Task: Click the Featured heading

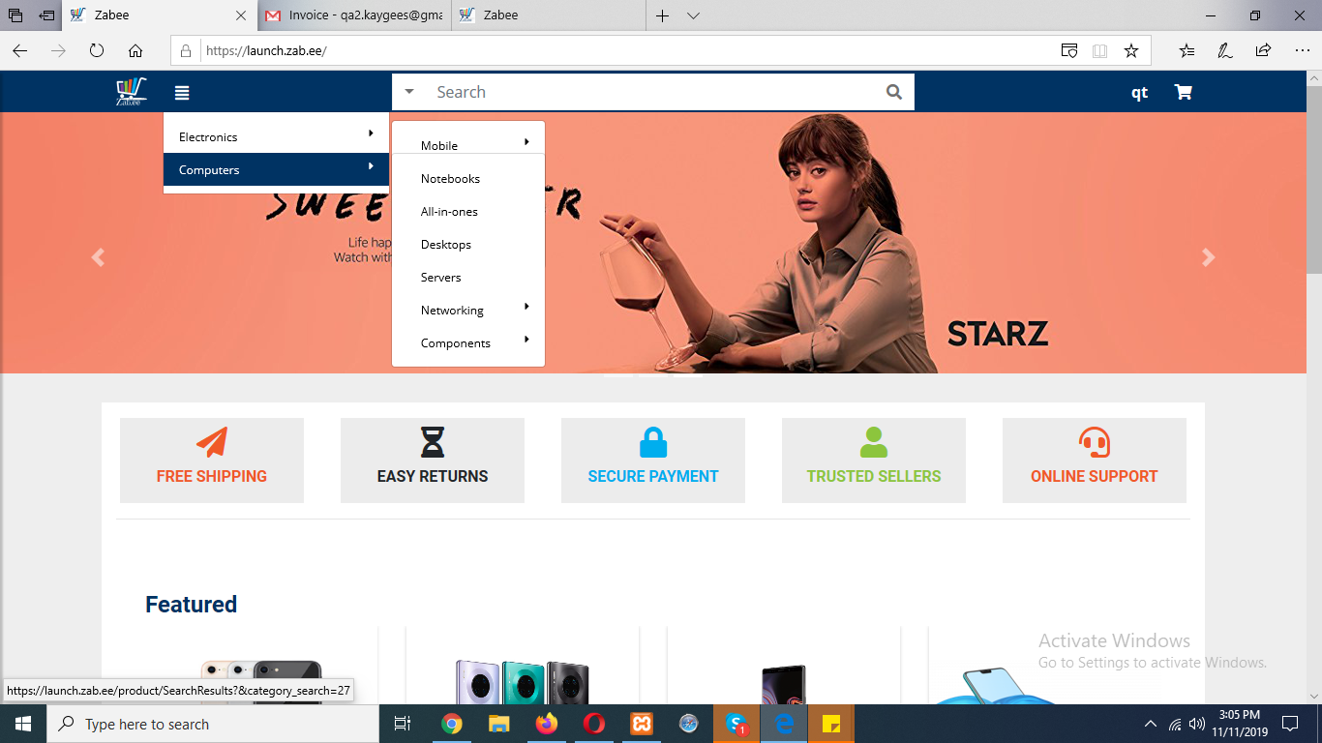Action: [191, 604]
